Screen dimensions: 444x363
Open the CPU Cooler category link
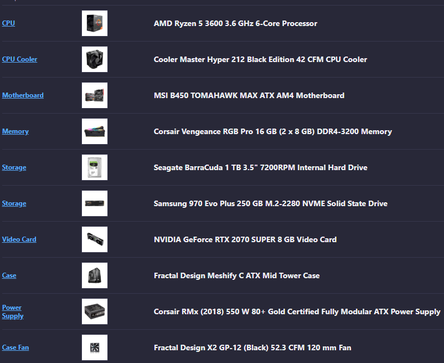coord(19,59)
